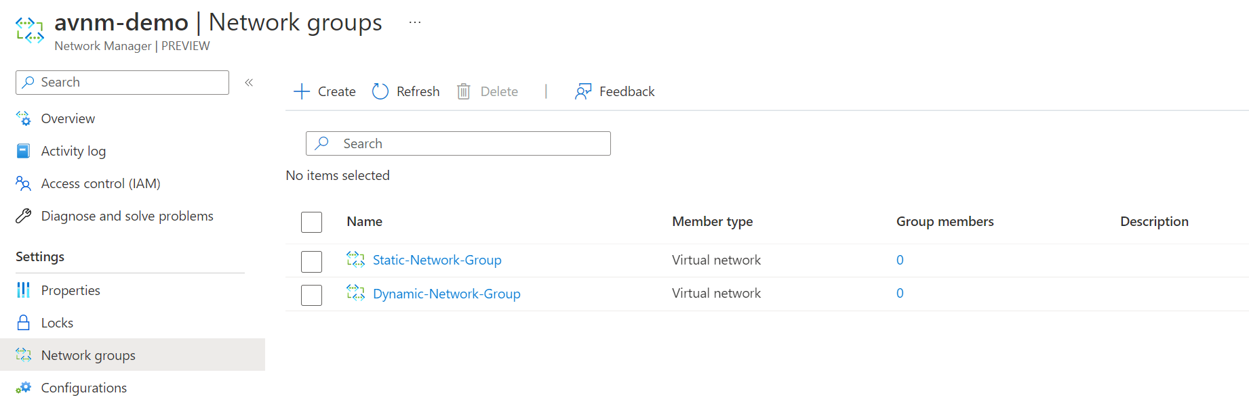Sort by the Group members column header

point(945,221)
